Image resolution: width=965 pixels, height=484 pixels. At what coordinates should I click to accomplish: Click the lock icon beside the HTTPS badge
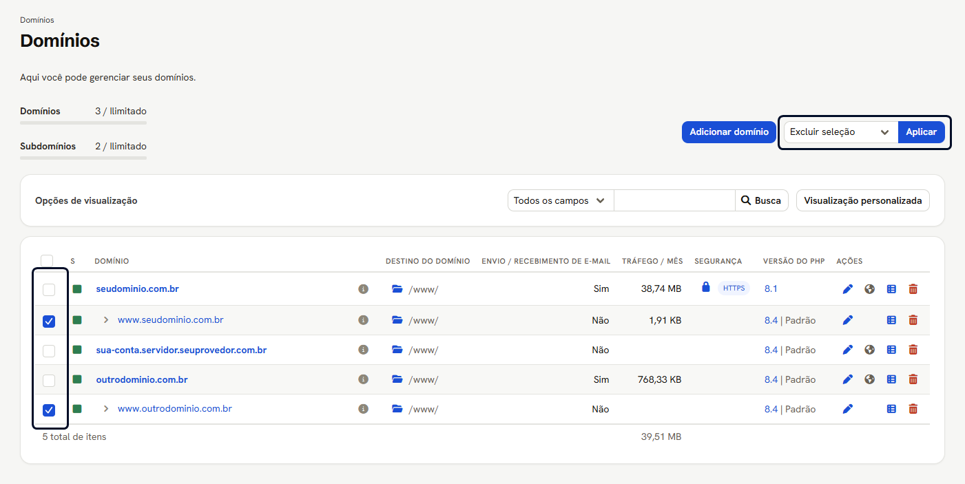click(705, 287)
